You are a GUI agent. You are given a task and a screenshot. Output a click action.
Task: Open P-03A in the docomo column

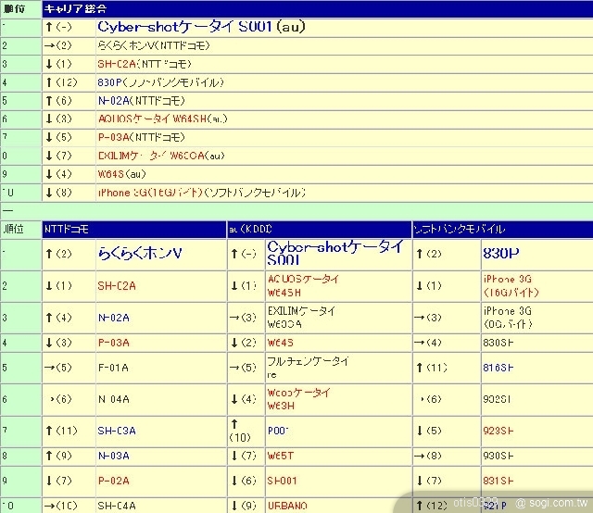point(113,343)
